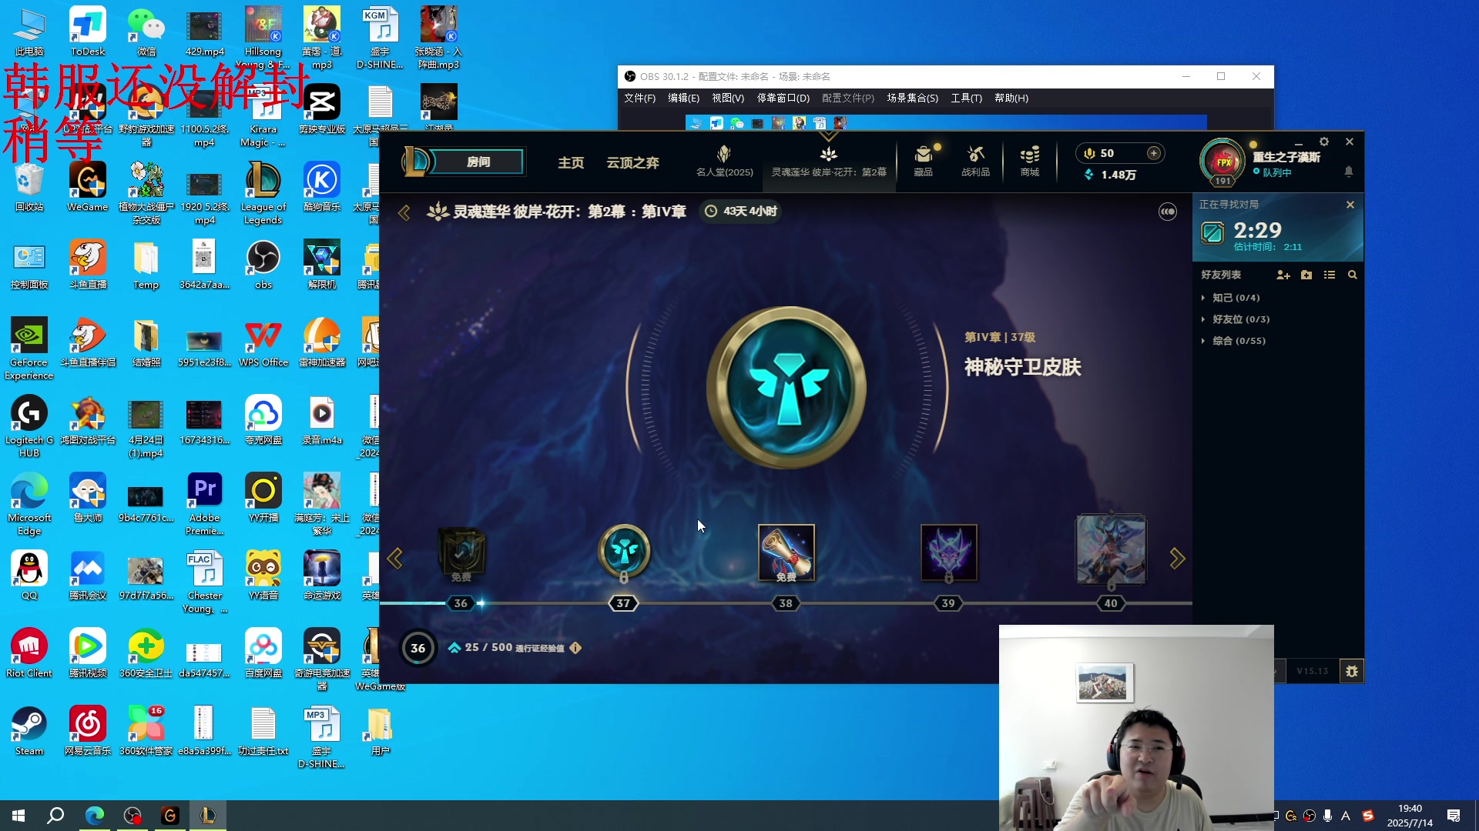The width and height of the screenshot is (1479, 831).
Task: Click the add friend icon
Action: coord(1283,275)
